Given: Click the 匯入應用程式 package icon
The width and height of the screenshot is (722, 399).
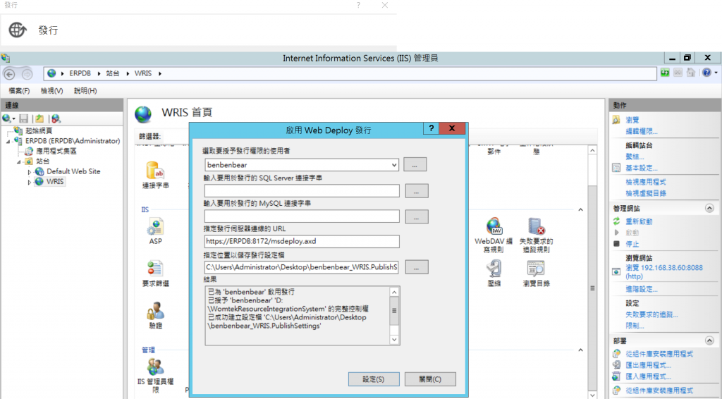Looking at the screenshot, I should click(x=616, y=376).
